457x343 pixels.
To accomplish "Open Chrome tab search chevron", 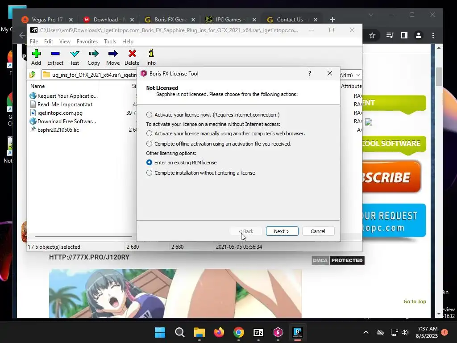I will click(x=371, y=15).
